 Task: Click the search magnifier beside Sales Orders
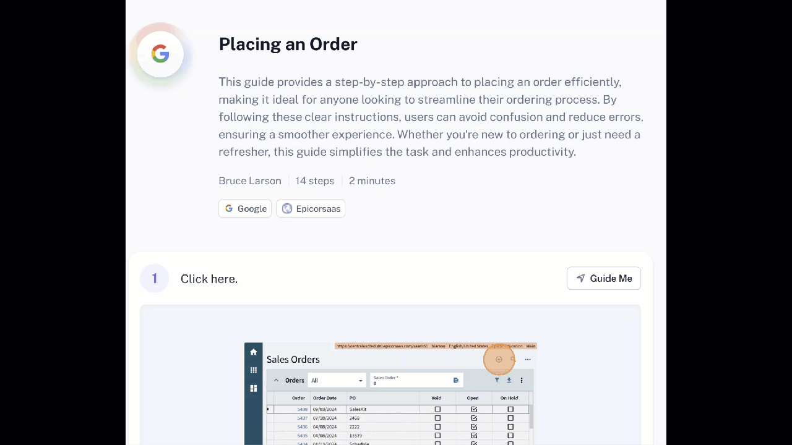513,359
